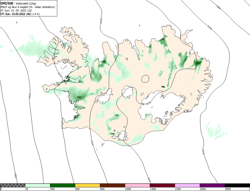Click the '1014' isobar label north of Iceland

pyautogui.click(x=101, y=21)
